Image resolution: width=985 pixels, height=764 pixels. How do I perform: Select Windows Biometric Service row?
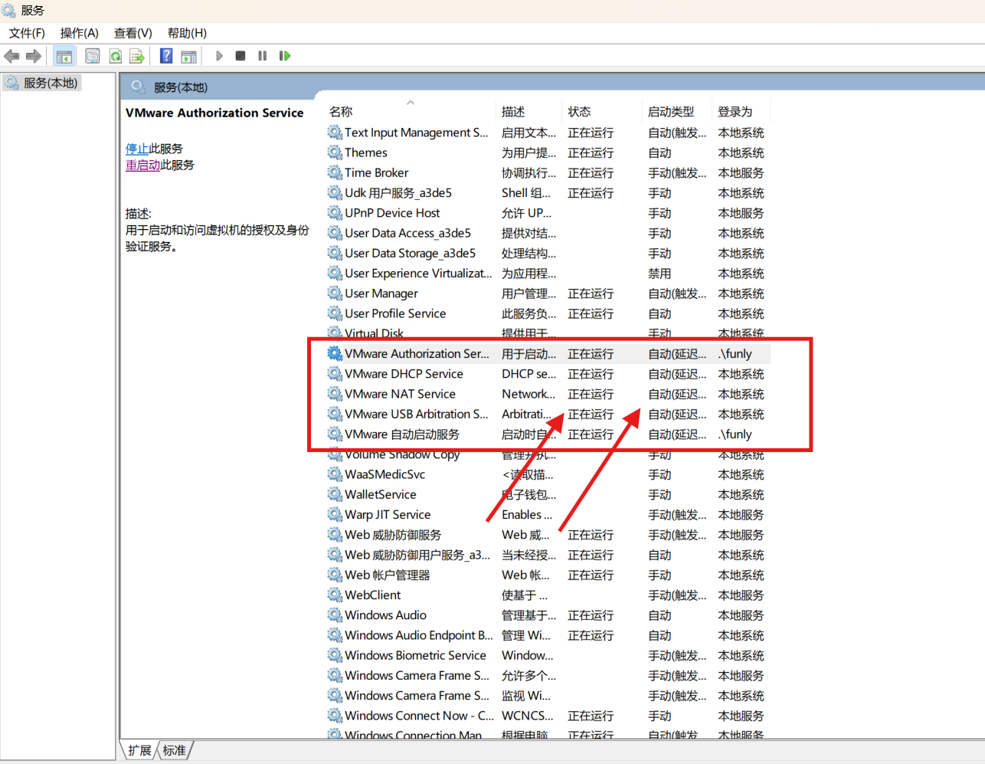(x=548, y=655)
